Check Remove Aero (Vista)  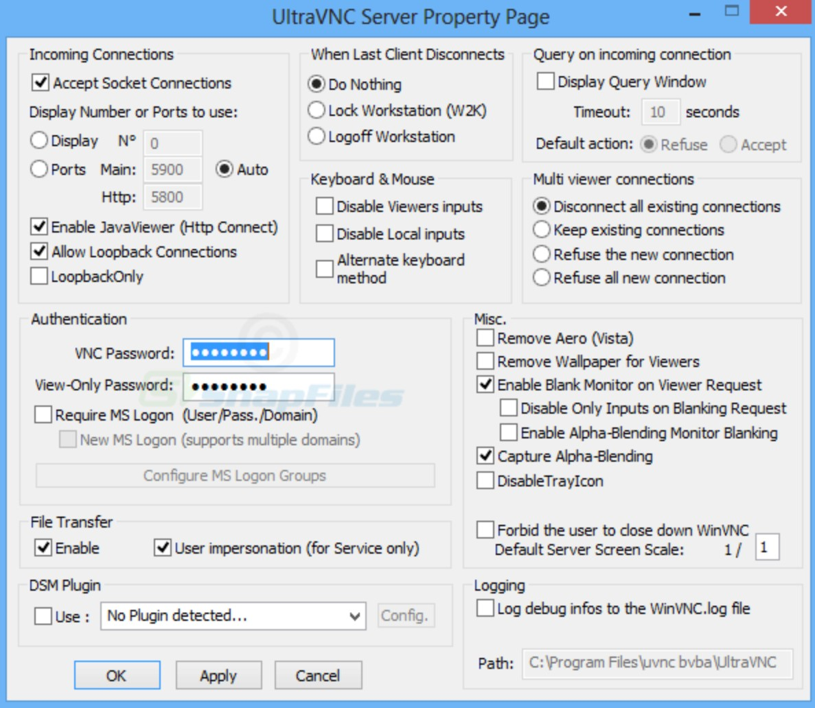pos(485,338)
